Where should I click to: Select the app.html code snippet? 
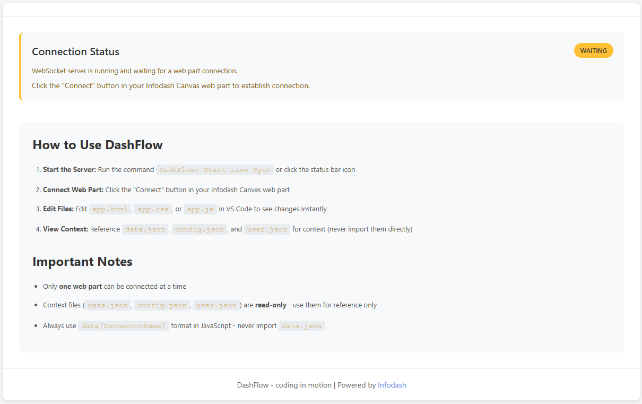(x=110, y=209)
